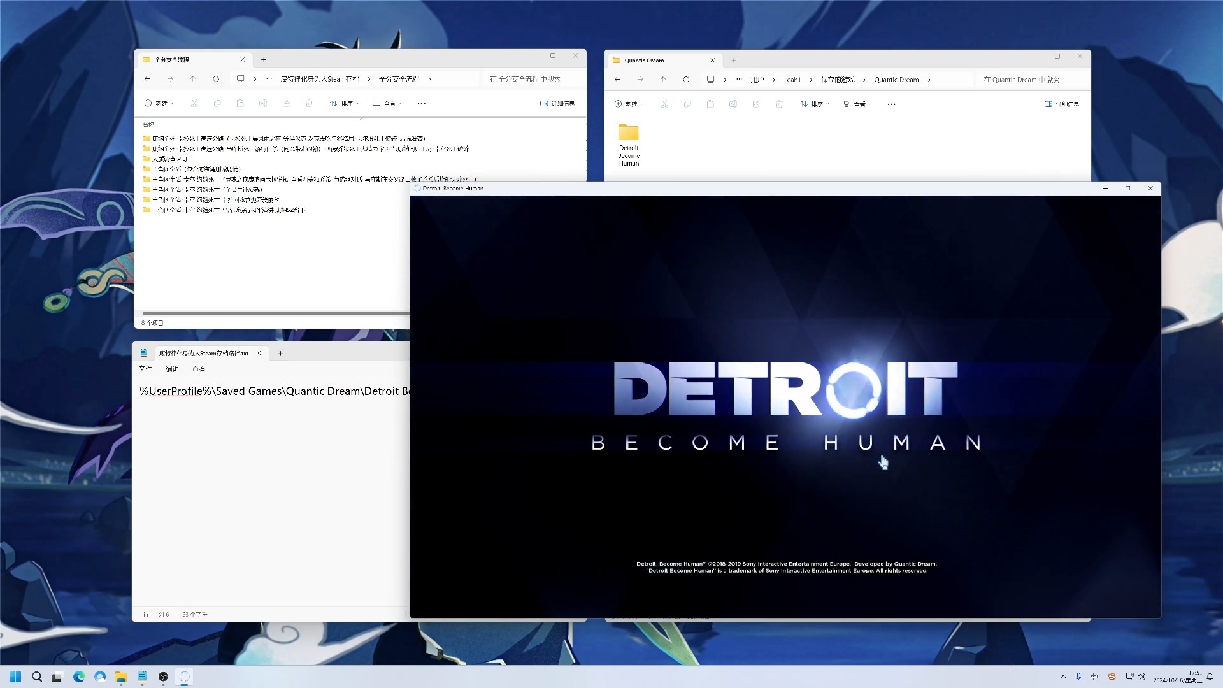Viewport: 1223px width, 688px height.
Task: Add a new tab in the left Explorer
Action: point(264,60)
